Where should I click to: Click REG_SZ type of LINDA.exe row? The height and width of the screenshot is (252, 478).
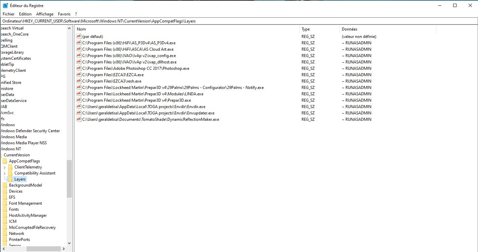pos(308,94)
